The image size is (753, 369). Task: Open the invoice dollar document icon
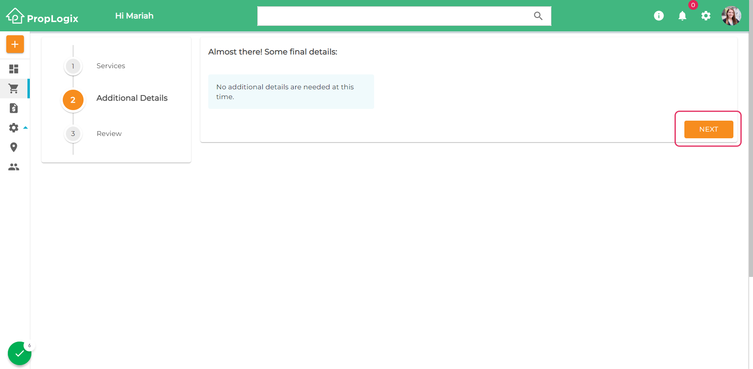14,108
